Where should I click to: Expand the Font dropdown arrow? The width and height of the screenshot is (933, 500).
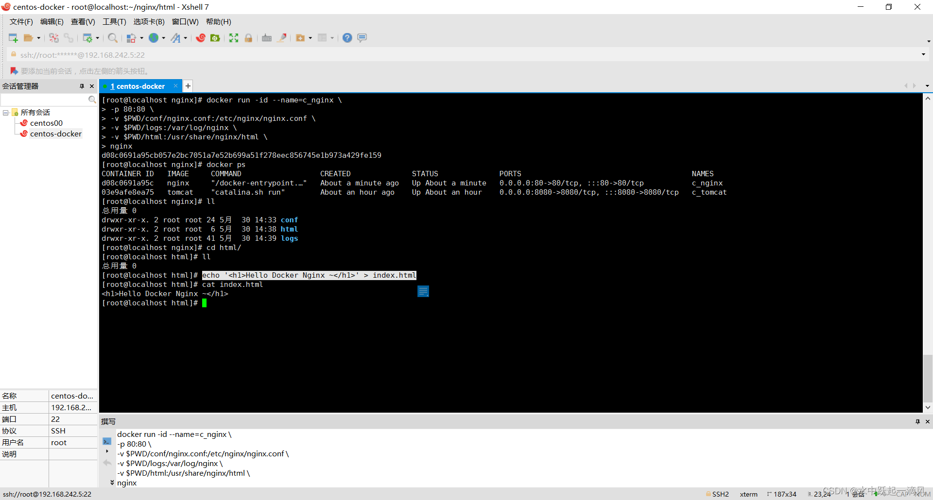pos(186,38)
